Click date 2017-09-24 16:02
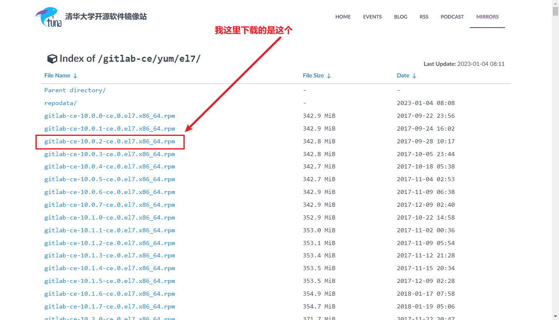Screen dimensions: 559x320 tap(426, 128)
